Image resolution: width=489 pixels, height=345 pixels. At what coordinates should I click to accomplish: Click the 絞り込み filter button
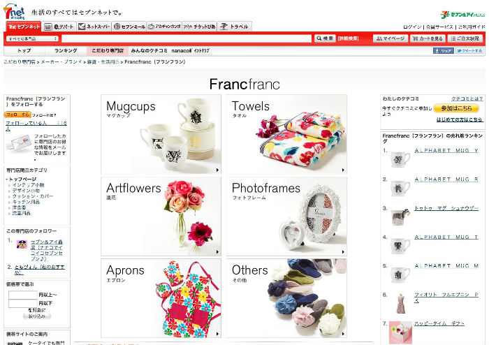(x=36, y=316)
